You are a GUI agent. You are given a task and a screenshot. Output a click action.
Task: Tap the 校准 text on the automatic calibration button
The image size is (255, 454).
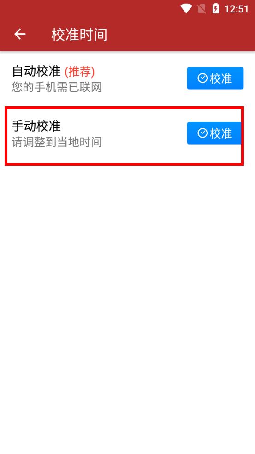click(221, 79)
